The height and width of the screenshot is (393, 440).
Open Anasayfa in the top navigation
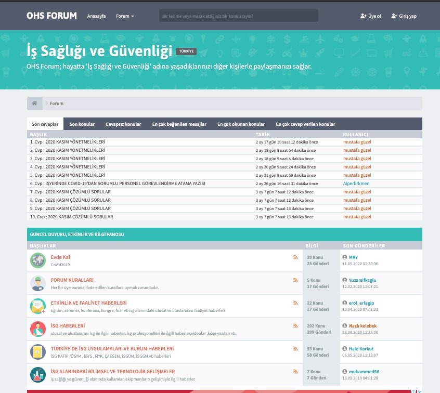pos(96,16)
